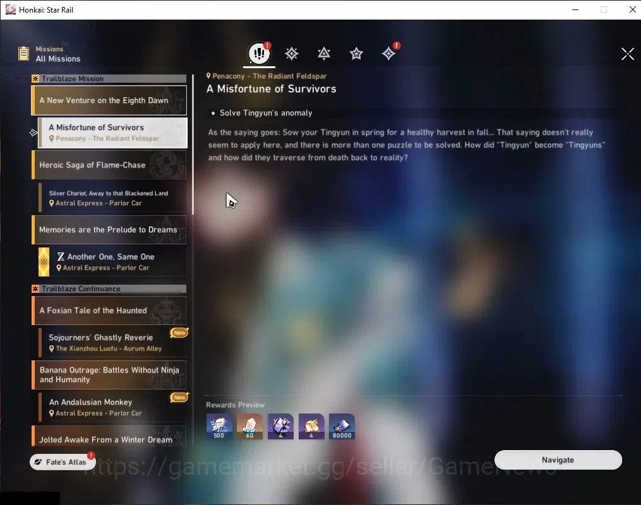Open Fate's Atlas
641x505 pixels.
[x=63, y=461]
